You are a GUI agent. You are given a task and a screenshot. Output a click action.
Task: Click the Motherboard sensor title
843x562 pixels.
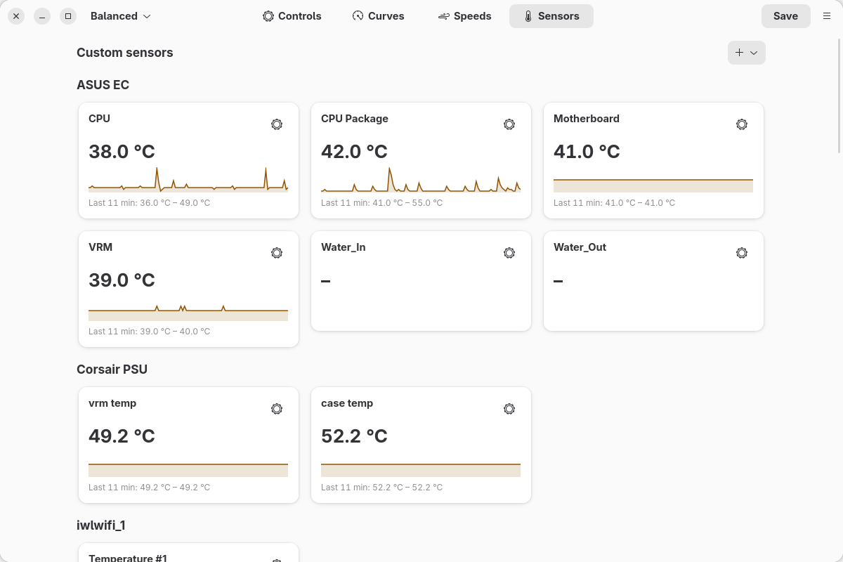tap(586, 119)
